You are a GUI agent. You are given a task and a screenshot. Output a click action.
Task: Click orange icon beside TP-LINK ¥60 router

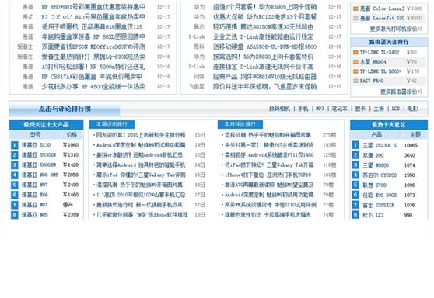[x=355, y=52]
